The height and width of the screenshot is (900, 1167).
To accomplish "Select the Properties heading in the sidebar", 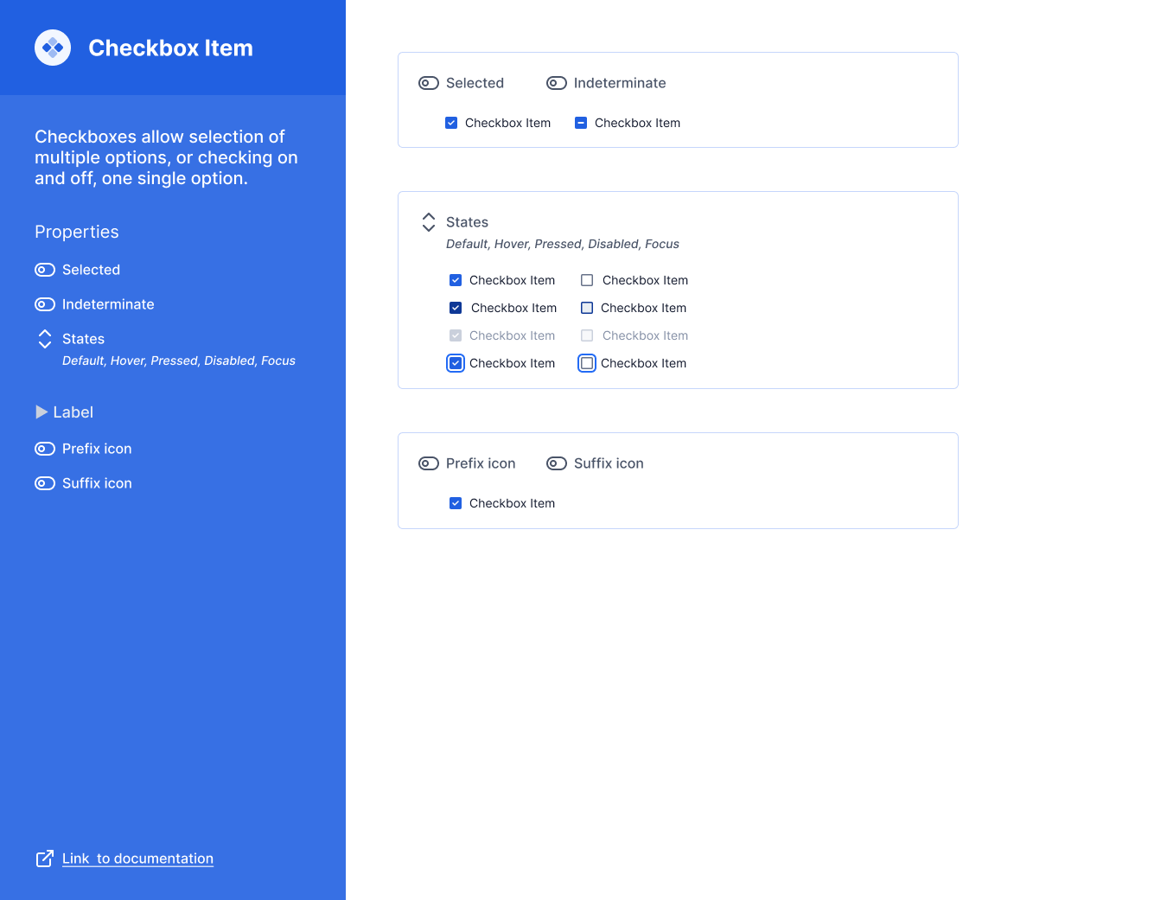I will [x=76, y=232].
